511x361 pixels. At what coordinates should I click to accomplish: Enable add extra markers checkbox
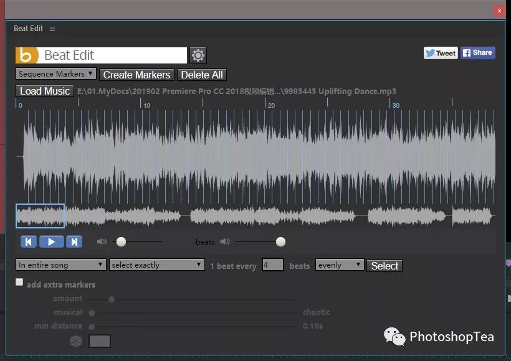click(19, 282)
